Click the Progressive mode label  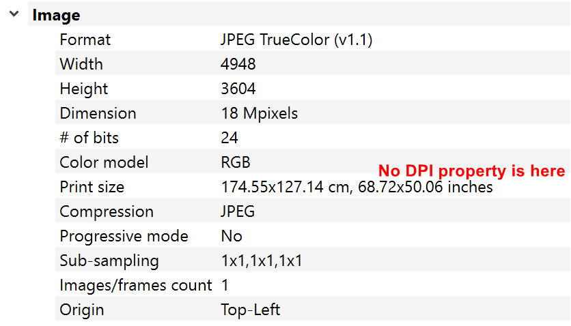coord(124,236)
